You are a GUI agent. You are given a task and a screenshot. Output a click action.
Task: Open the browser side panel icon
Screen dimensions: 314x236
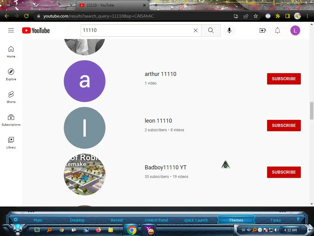tap(288, 16)
